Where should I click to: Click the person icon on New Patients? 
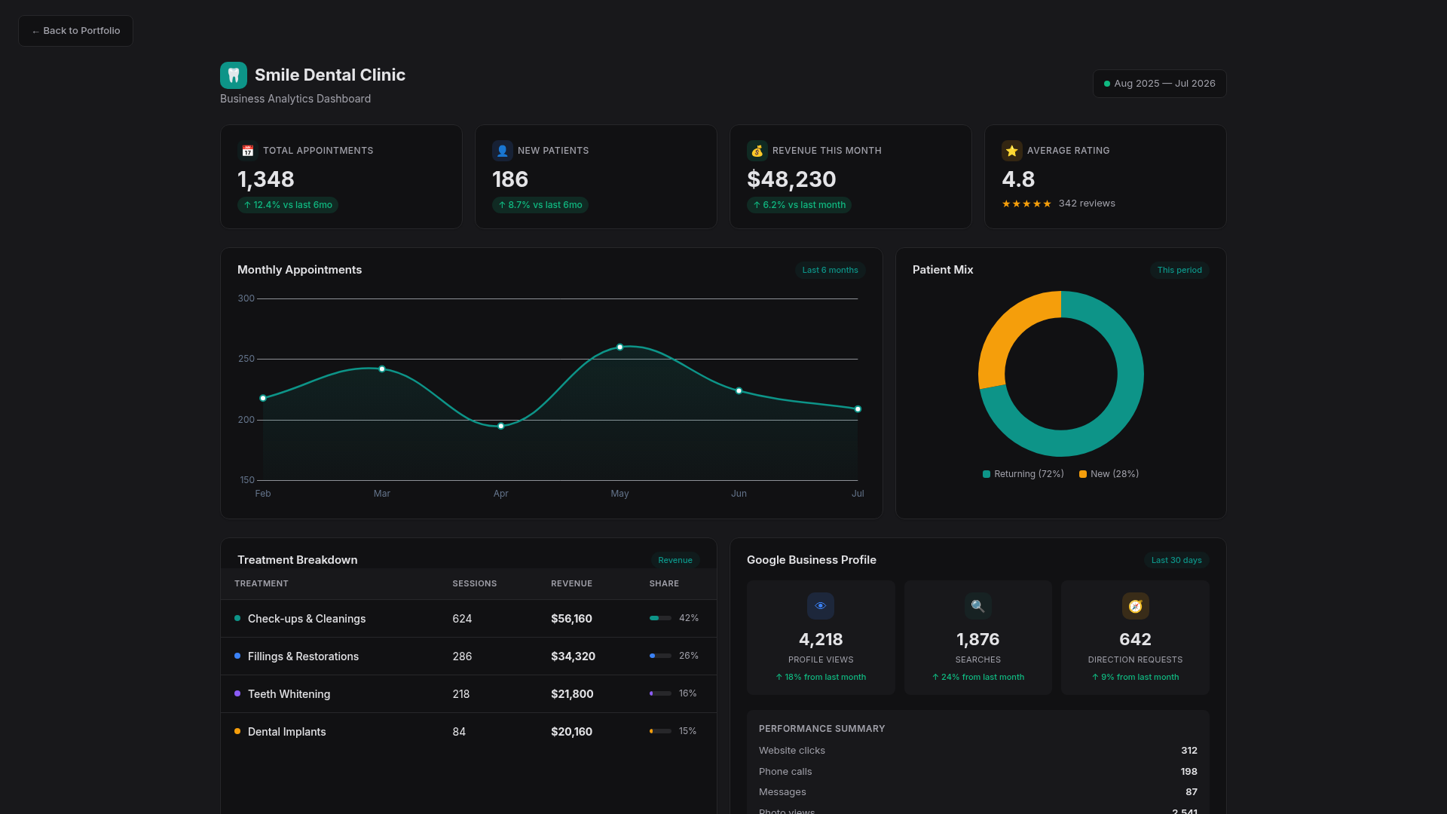(503, 151)
